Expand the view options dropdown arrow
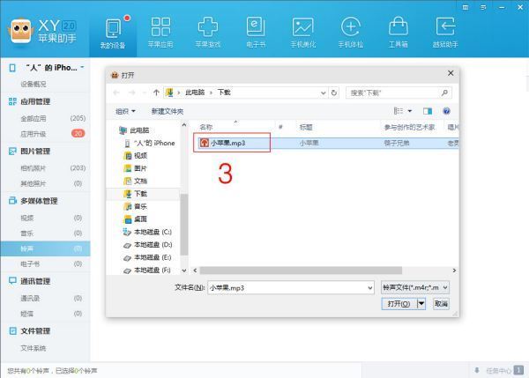Viewport: 529px width, 378px height. click(410, 111)
